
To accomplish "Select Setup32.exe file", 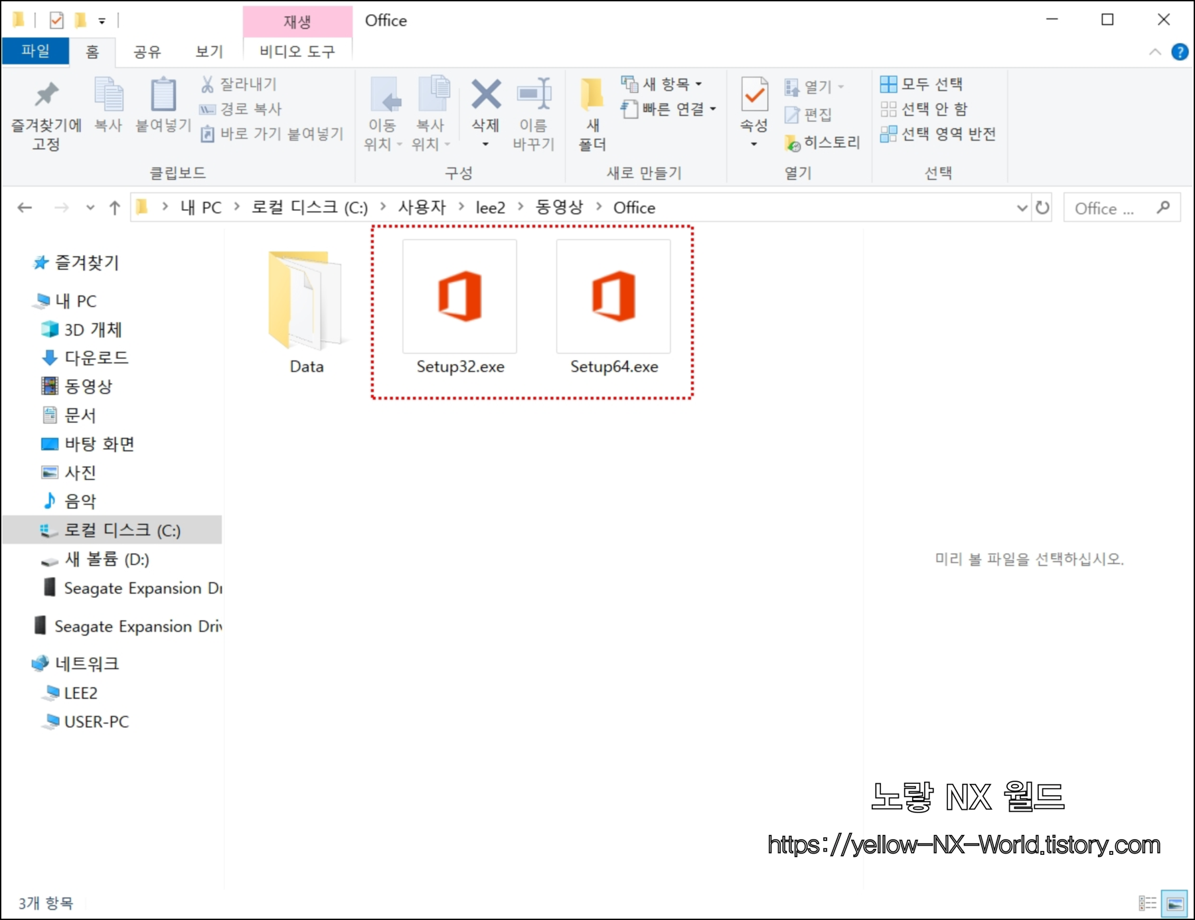I will (x=460, y=308).
